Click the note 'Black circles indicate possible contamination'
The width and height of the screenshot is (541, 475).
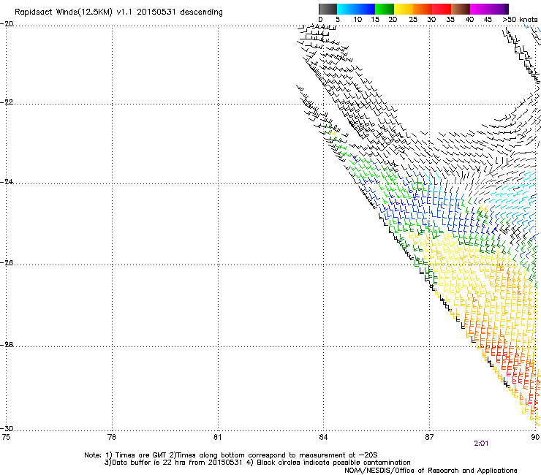point(333,463)
